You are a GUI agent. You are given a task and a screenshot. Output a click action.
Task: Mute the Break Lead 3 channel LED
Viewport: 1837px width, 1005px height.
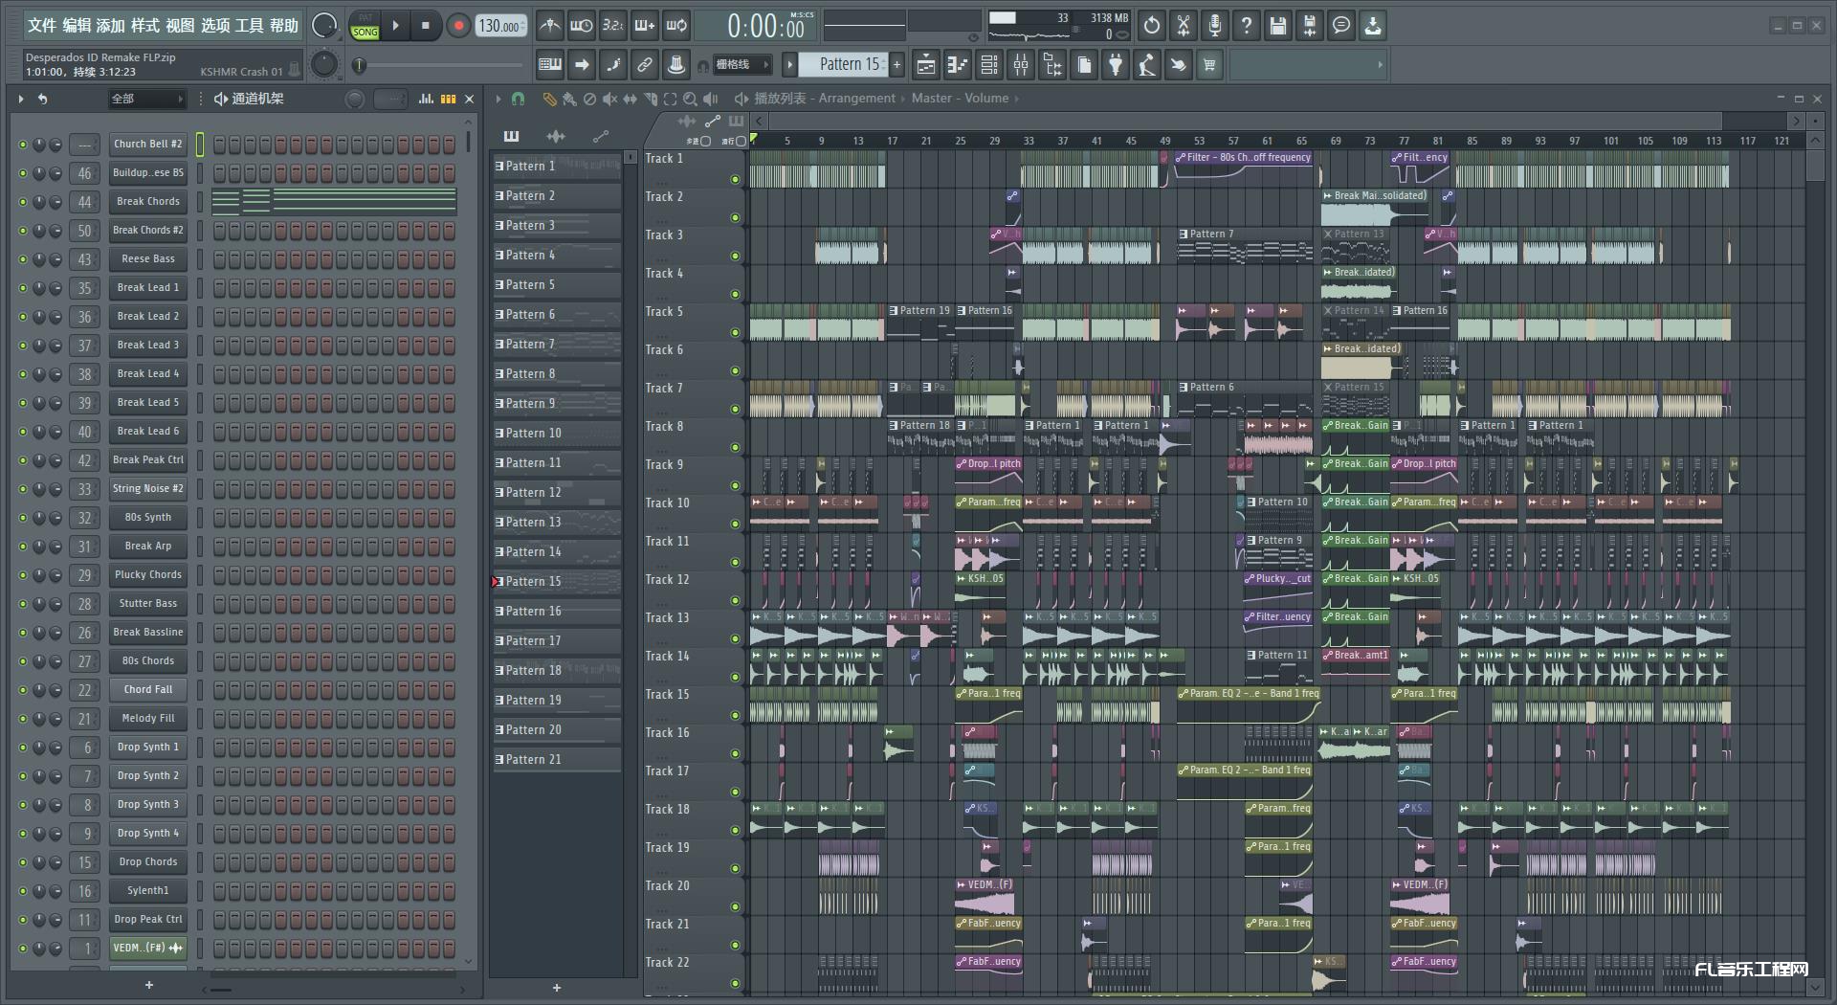[23, 346]
